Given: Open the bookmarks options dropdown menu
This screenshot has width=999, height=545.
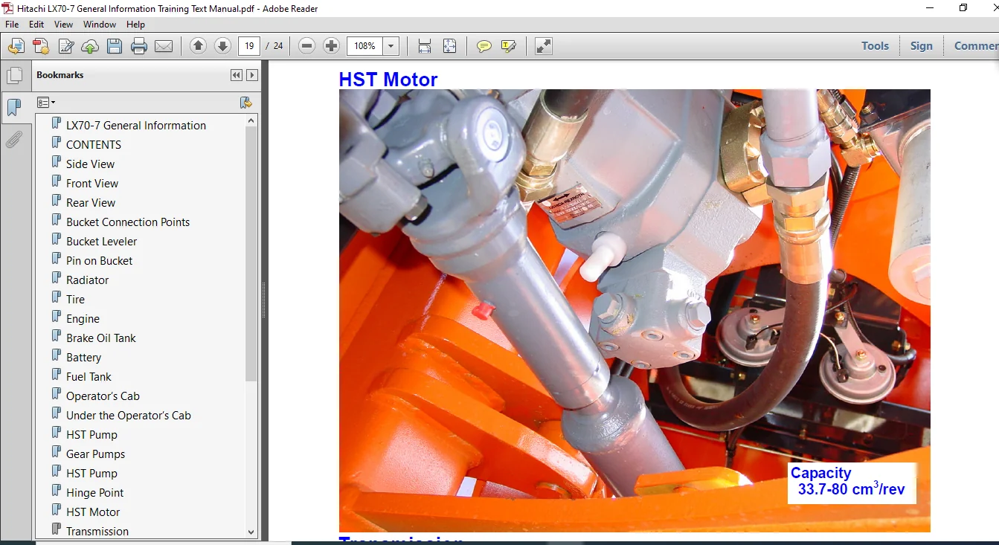Looking at the screenshot, I should pos(46,103).
